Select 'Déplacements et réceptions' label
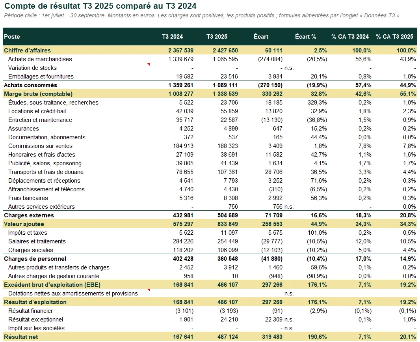420x342 pixels. pyautogui.click(x=44, y=181)
